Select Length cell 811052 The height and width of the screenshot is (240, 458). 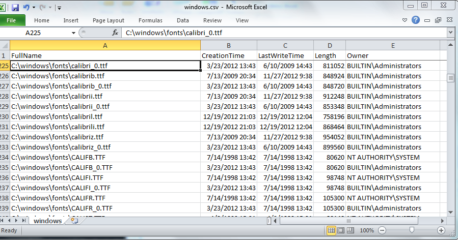coord(330,66)
